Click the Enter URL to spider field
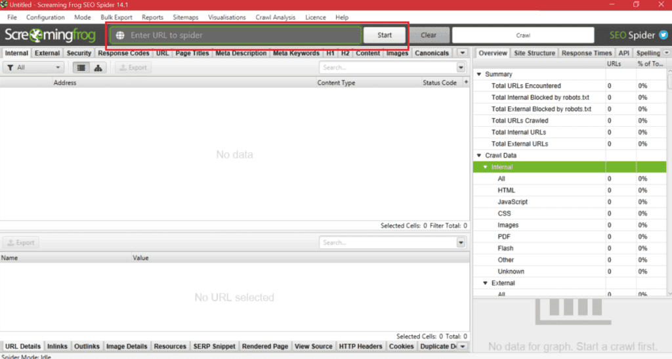This screenshot has height=359, width=672. coord(236,35)
